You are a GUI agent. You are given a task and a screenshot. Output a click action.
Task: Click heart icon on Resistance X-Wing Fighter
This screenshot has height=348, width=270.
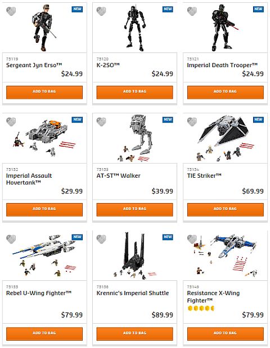[192, 239]
